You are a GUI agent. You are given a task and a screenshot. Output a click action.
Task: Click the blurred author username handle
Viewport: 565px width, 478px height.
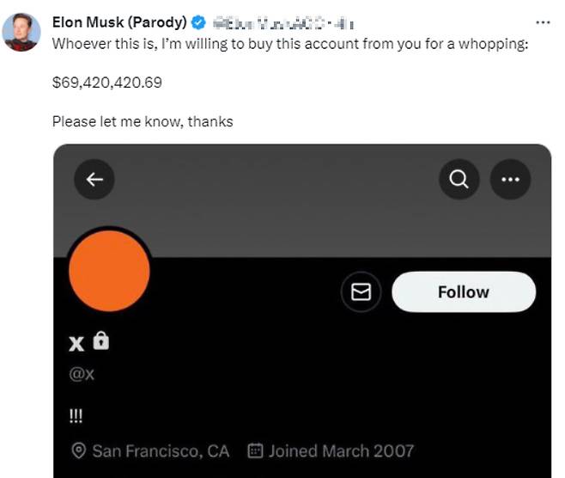pyautogui.click(x=283, y=22)
